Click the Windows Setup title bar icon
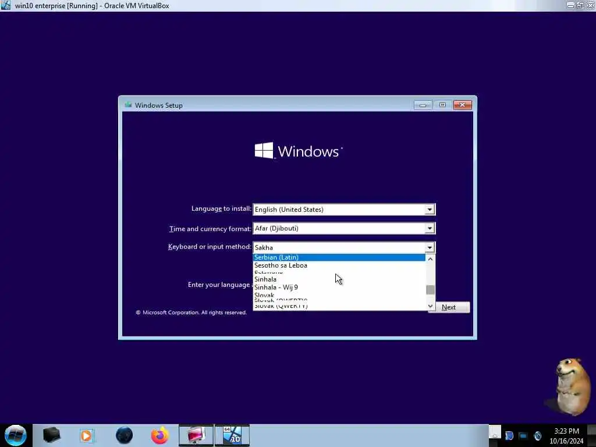 (x=128, y=105)
